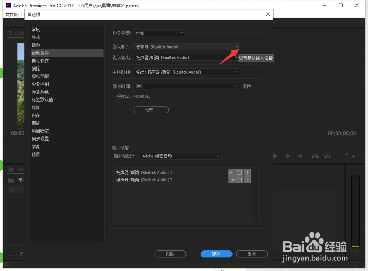Screen dimensions: 368x271
Task: Open 默认输入 麦克风 dropdown
Action: [x=187, y=47]
